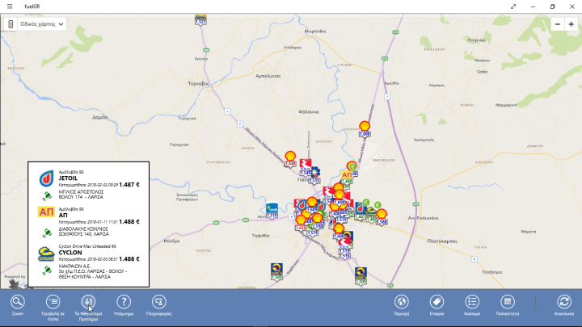Click the ΑΠ logo in cheapest stations panel

click(x=46, y=212)
